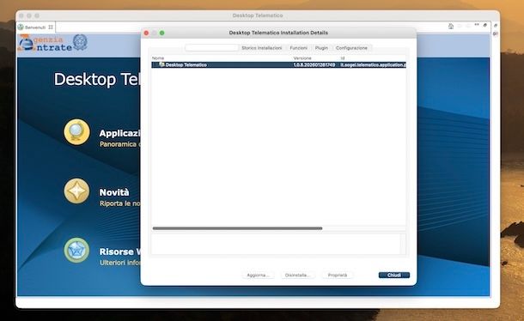Select the blank first tab in the dialog
Viewport: 524px width, 321px height.
[x=211, y=48]
